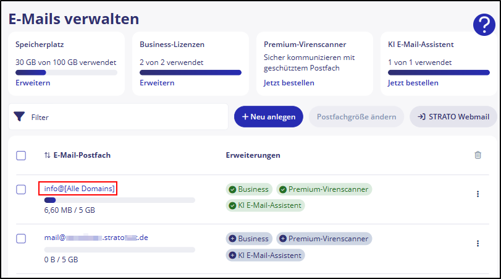The height and width of the screenshot is (279, 501).
Task: Click into the Filter input field
Action: 118,117
